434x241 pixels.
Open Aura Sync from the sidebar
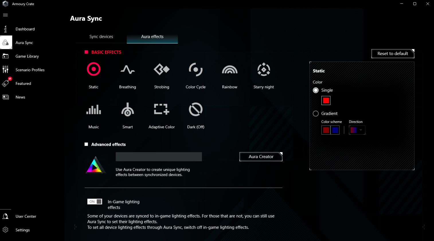(25, 42)
